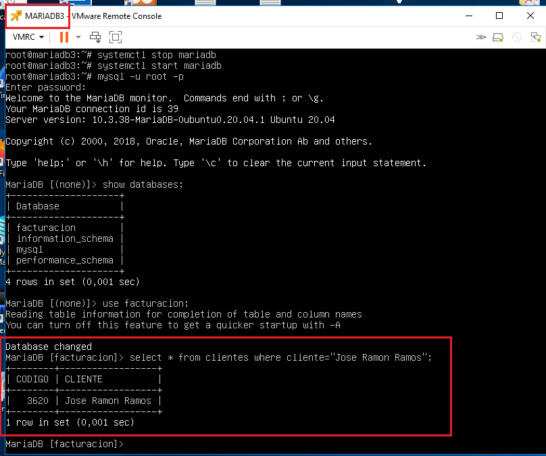Viewport: 546px width, 456px height.
Task: Click the Send Ctrl+Alt+Del icon
Action: pos(95,36)
